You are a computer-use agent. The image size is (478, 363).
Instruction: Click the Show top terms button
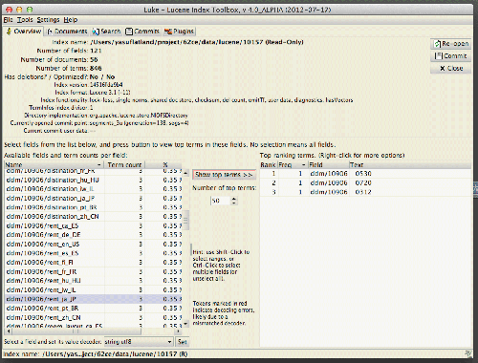[x=224, y=175]
